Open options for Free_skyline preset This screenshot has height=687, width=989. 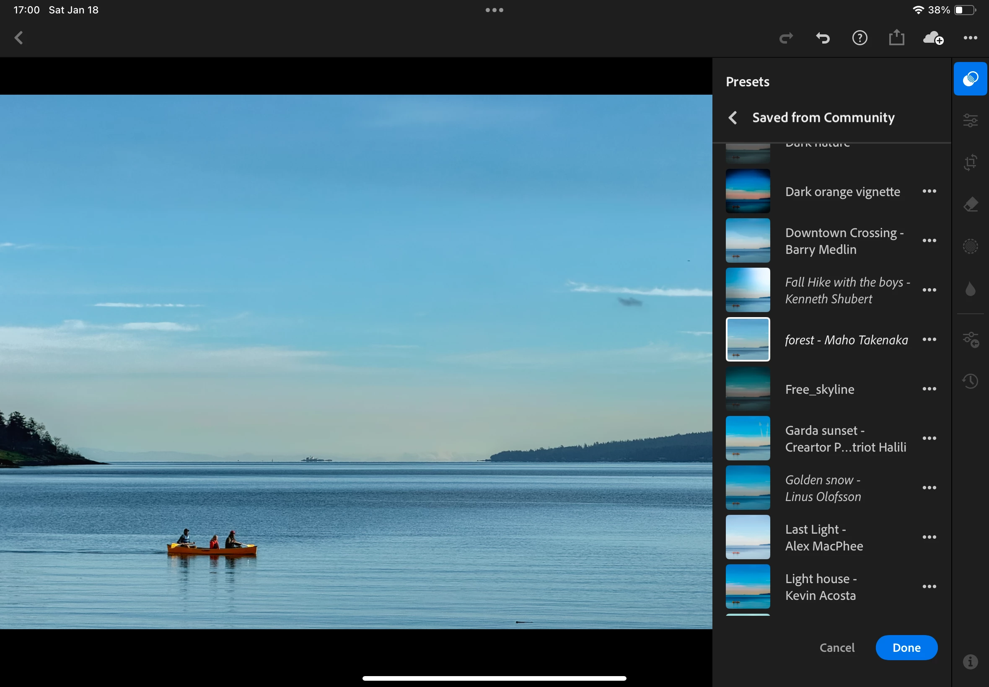coord(929,389)
